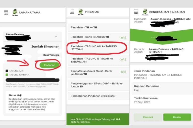This screenshot has width=193, height=128.
Task: Click Hak Cipta Lembaga Tabung Haji footer
Action: 95,121
